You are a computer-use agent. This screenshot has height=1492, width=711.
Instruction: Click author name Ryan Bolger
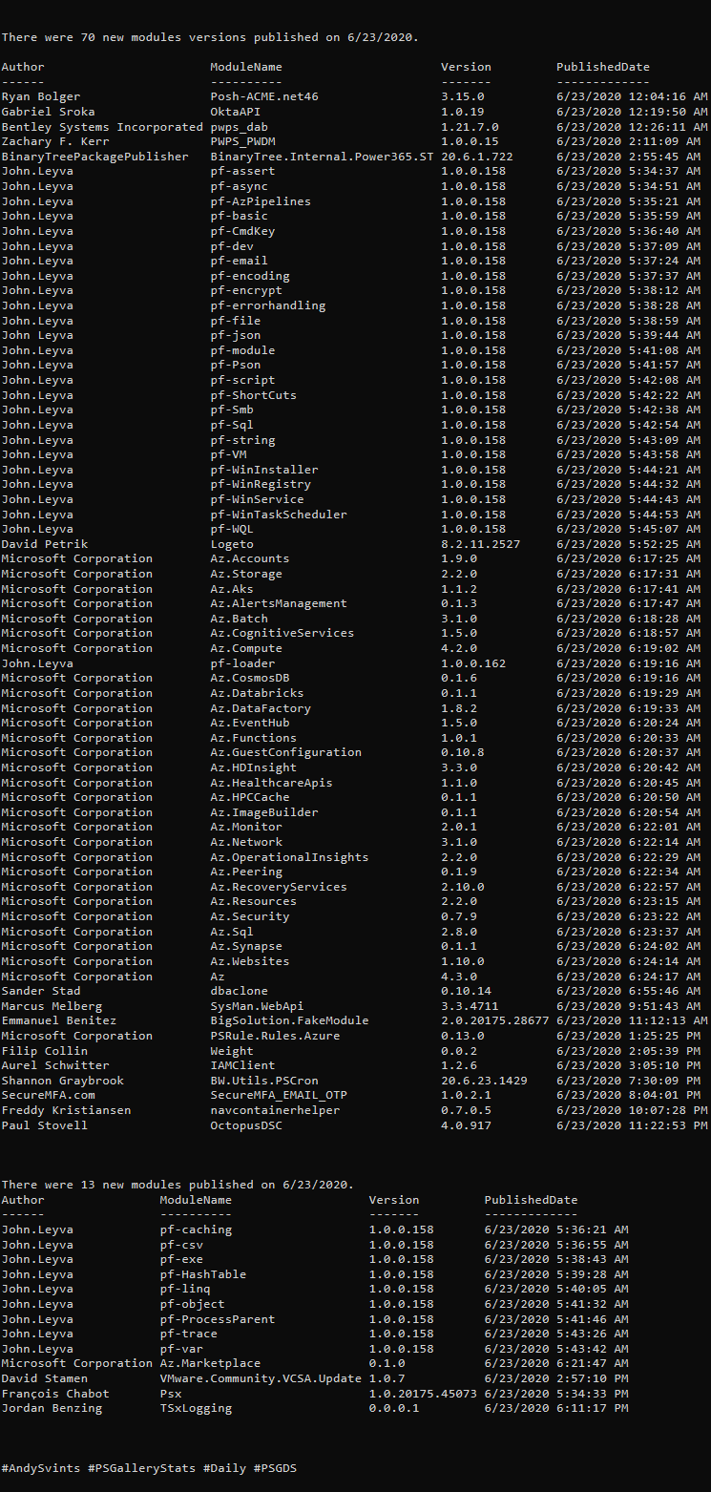(x=41, y=96)
